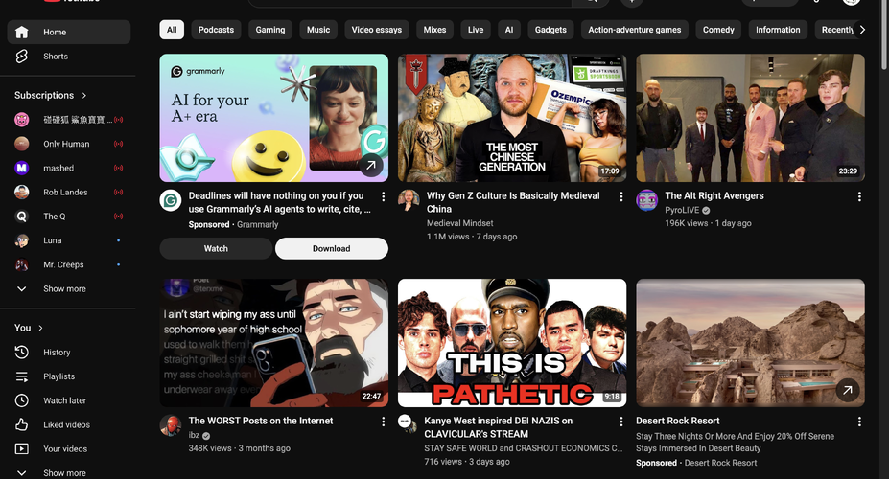
Task: Open the Alt Right Avengers video thumbnail
Action: (750, 118)
